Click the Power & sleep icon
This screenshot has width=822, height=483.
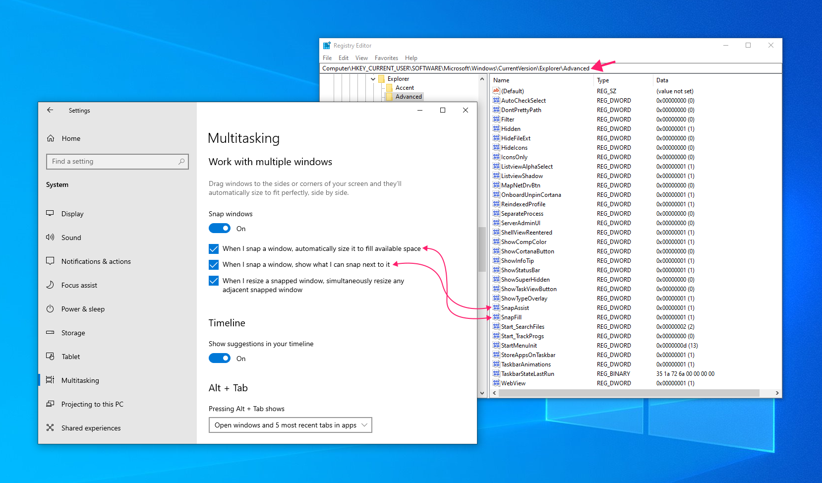pos(50,308)
